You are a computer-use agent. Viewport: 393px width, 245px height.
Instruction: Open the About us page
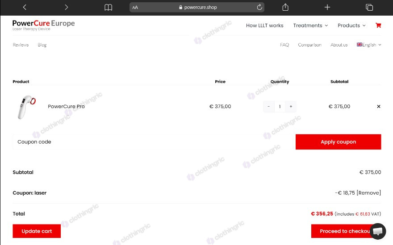[339, 45]
